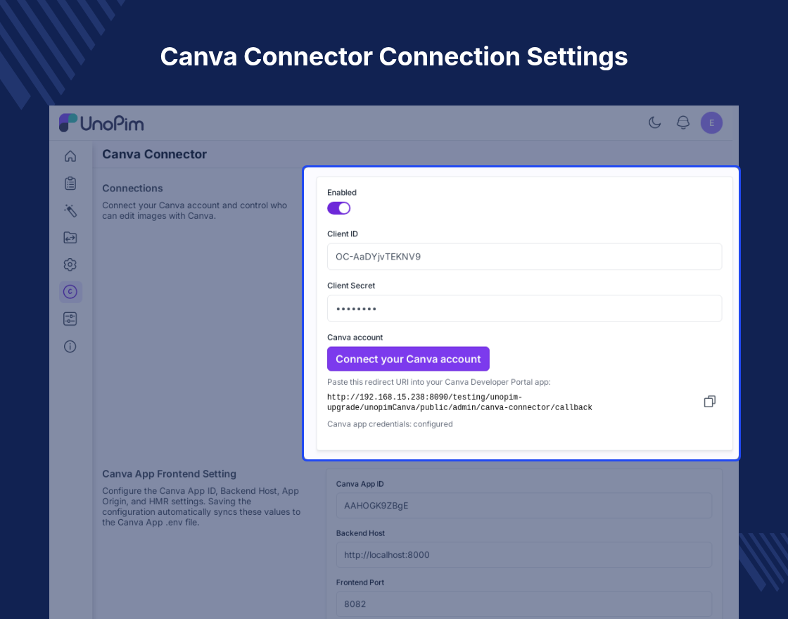Open the magic wand sidebar icon
Viewport: 788px width, 619px height.
coord(70,210)
